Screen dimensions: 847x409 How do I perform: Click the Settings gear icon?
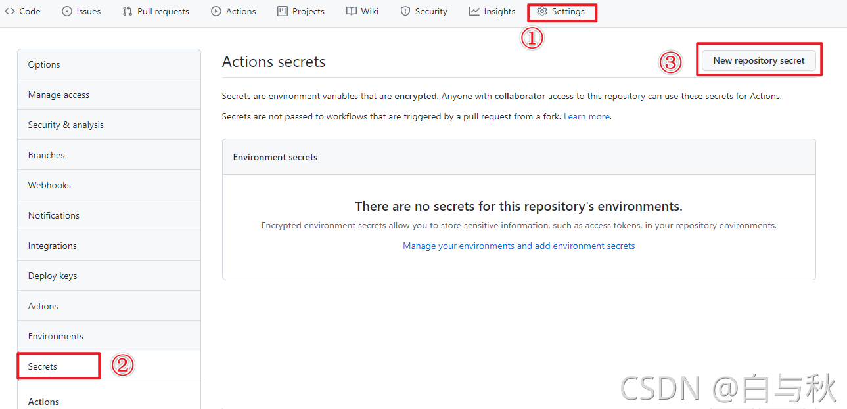[x=542, y=11]
